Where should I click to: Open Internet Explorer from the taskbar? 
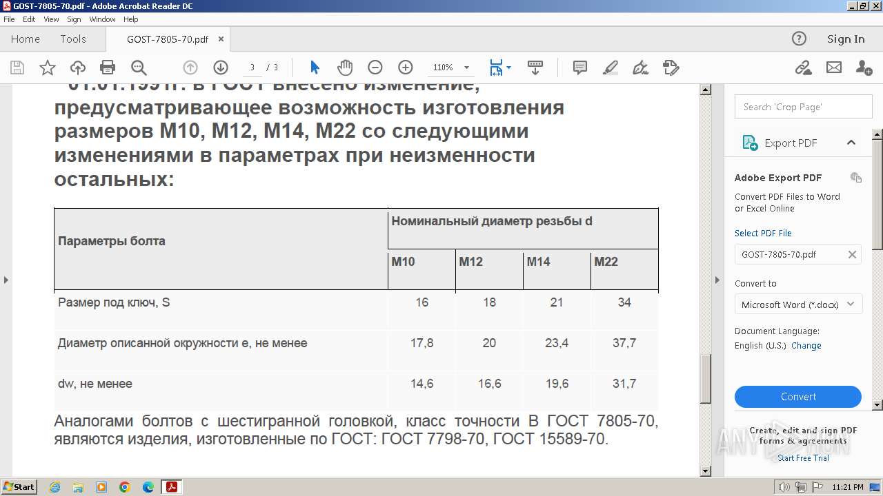[x=54, y=487]
